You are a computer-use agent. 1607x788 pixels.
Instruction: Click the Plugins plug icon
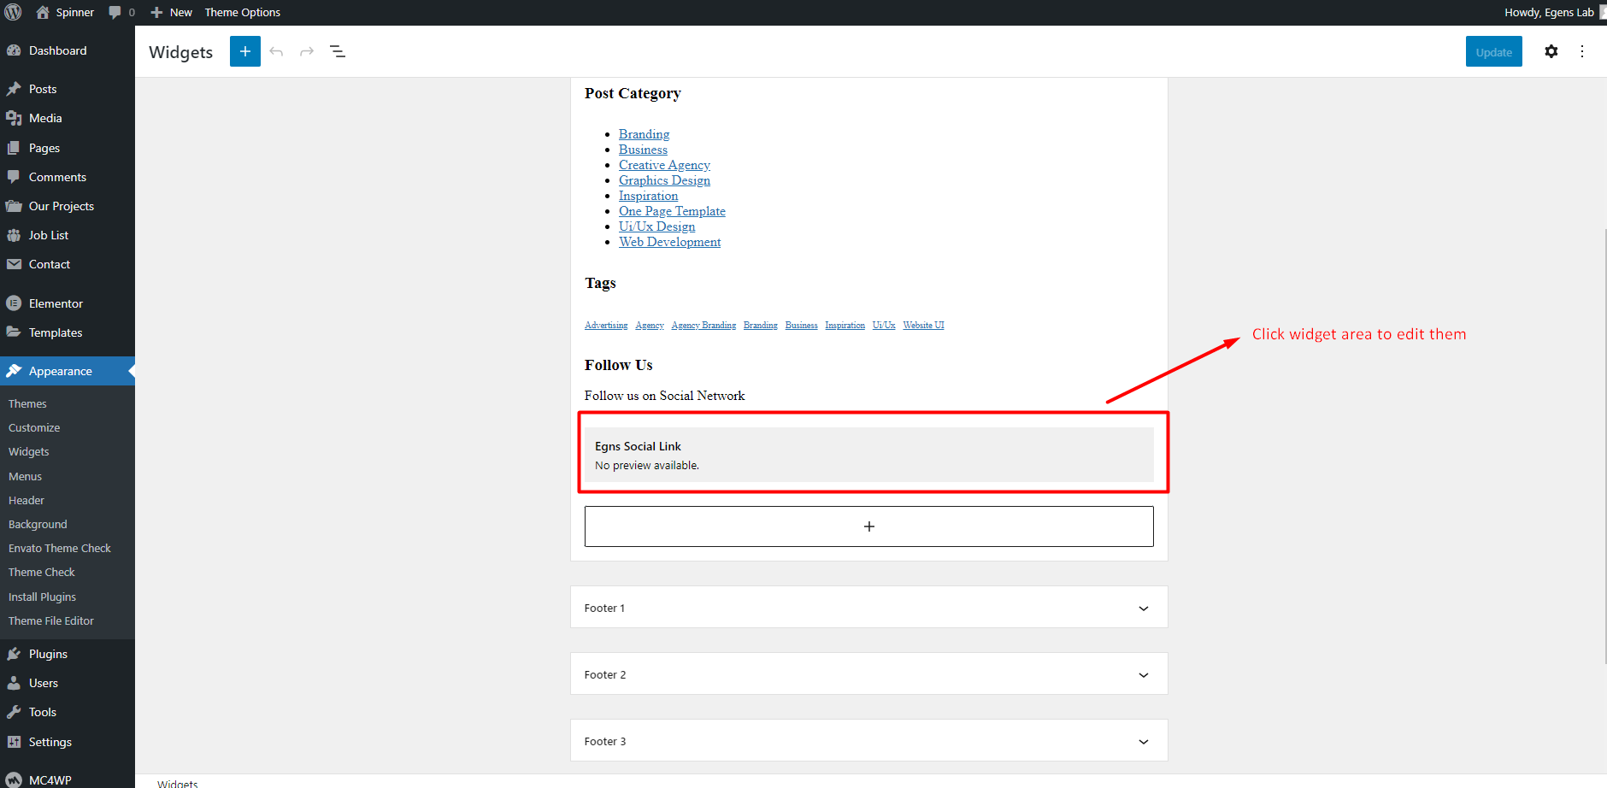[14, 654]
